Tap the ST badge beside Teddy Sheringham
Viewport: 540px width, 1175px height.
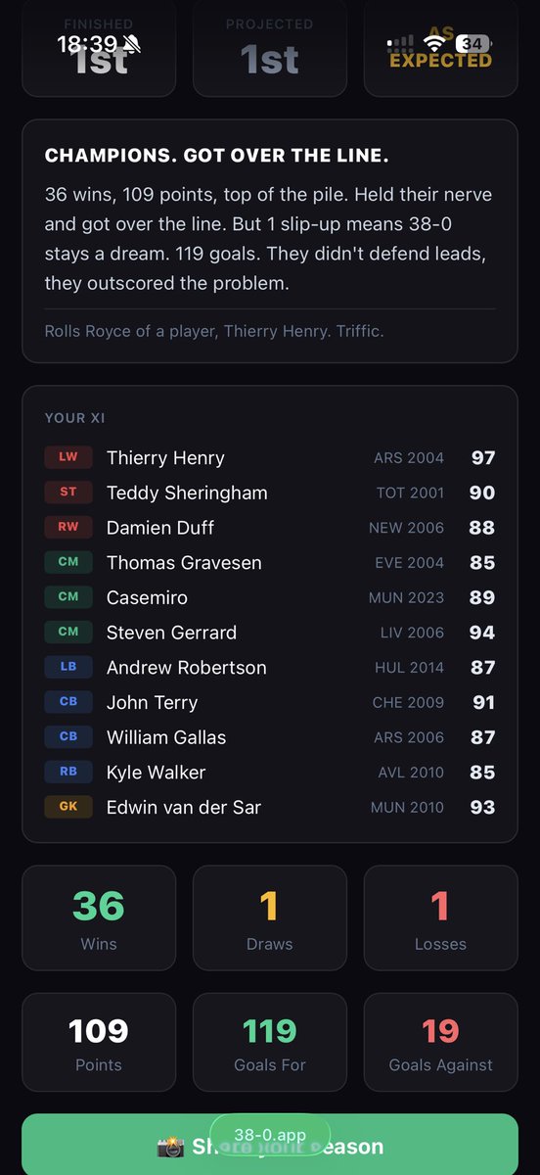pos(68,493)
